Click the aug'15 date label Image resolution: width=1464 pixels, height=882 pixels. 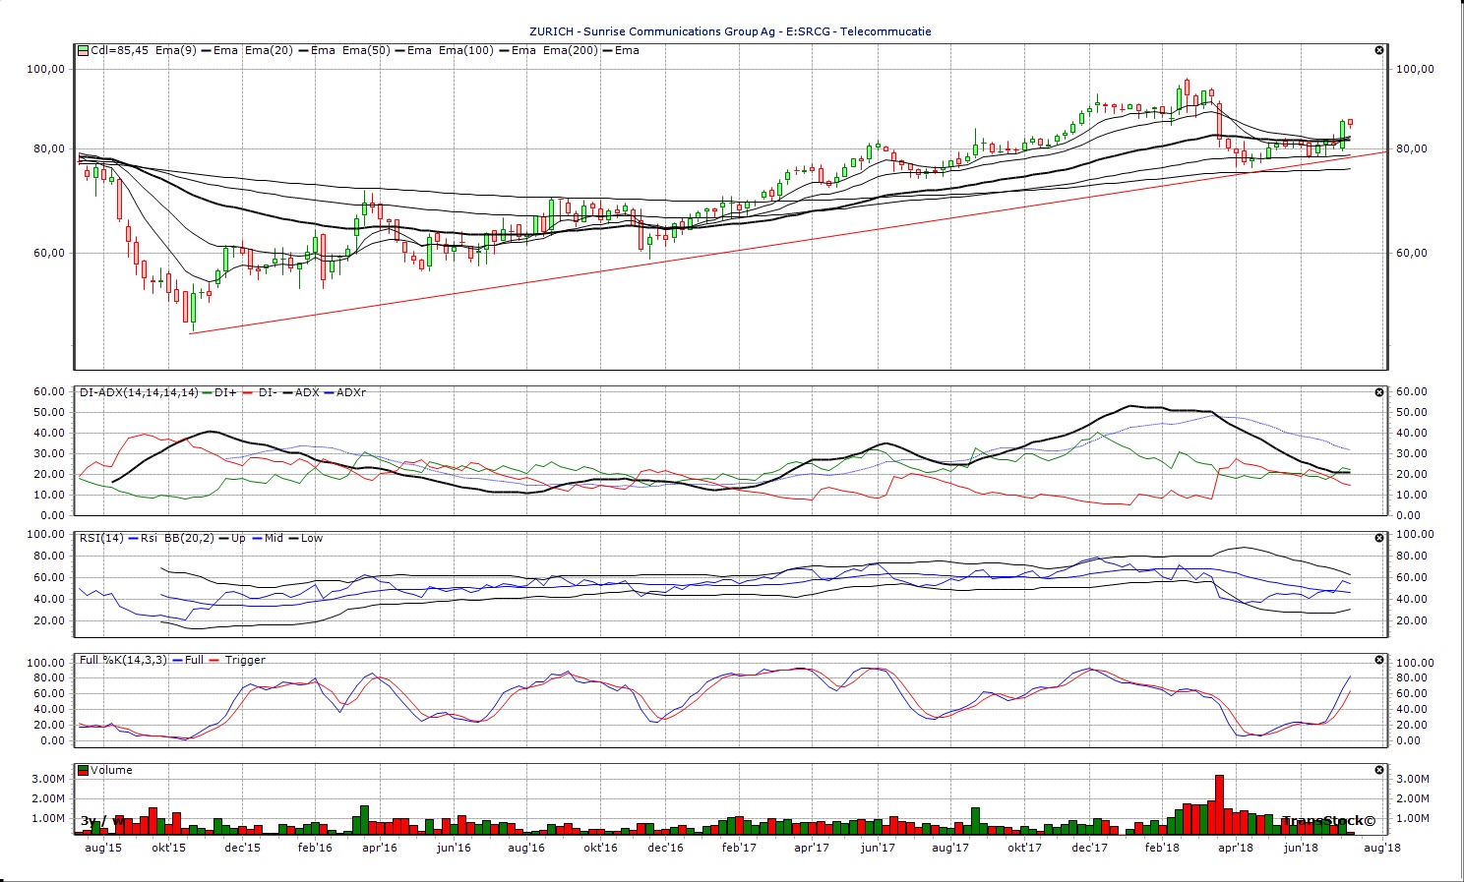tap(103, 848)
